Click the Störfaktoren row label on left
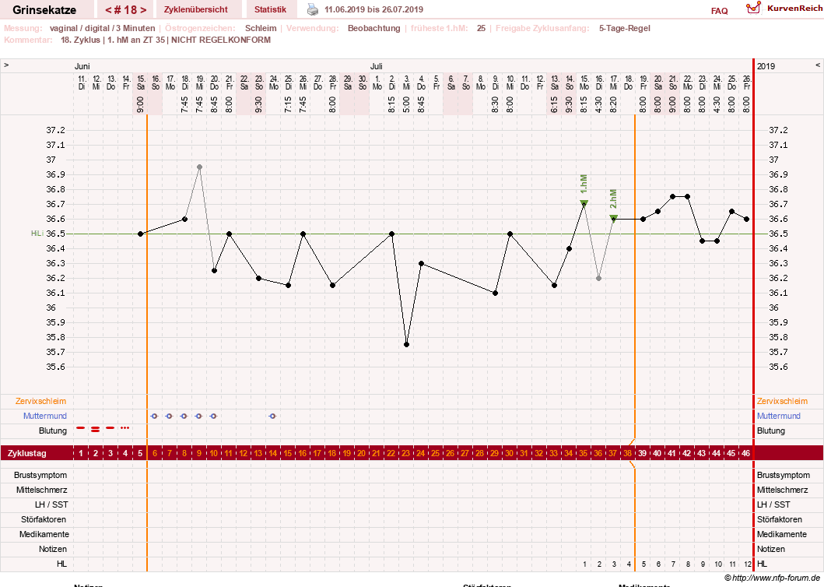The height and width of the screenshot is (587, 824). click(x=44, y=520)
